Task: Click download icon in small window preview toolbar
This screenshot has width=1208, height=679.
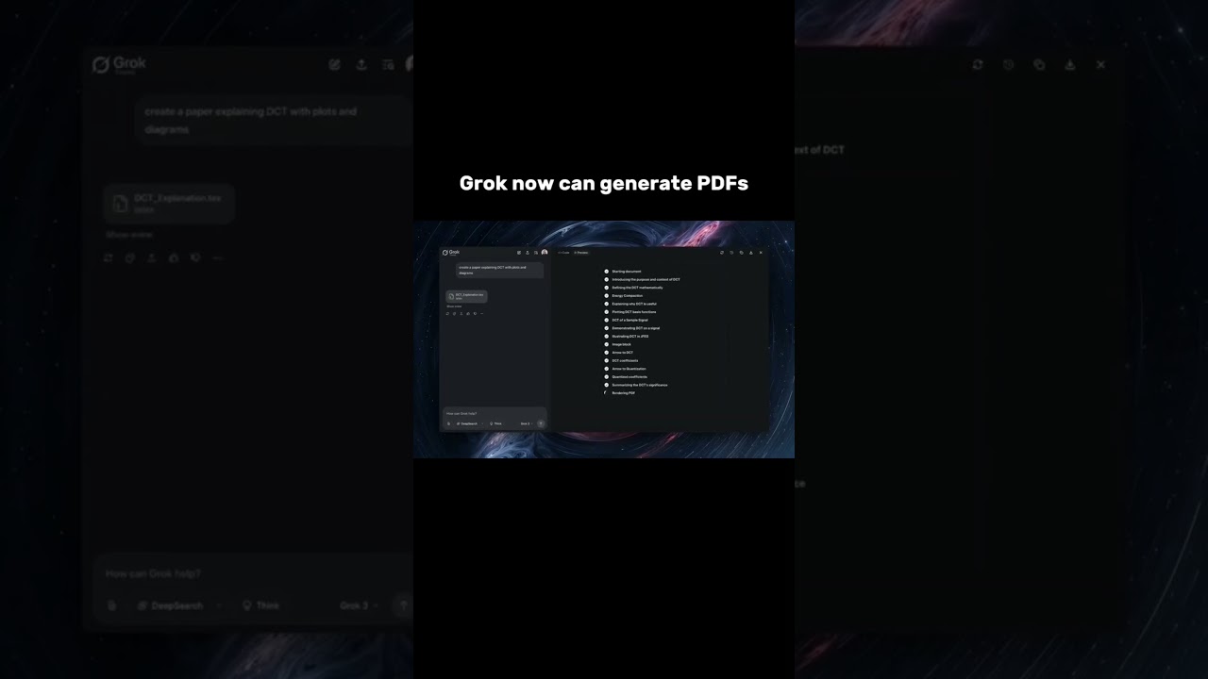Action: [751, 253]
